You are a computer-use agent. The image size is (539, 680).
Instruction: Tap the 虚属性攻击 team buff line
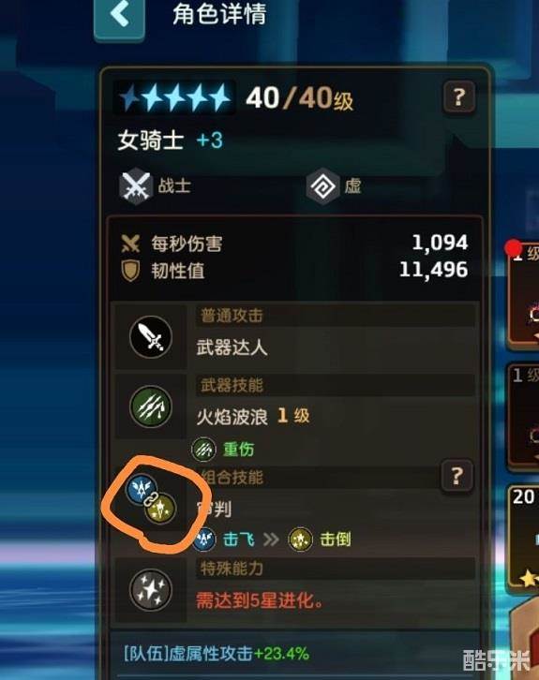click(217, 654)
